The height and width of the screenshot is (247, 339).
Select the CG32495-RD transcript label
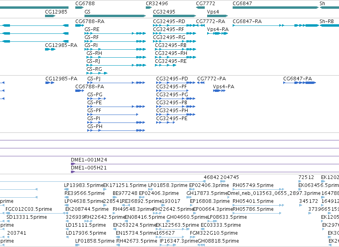(169, 21)
